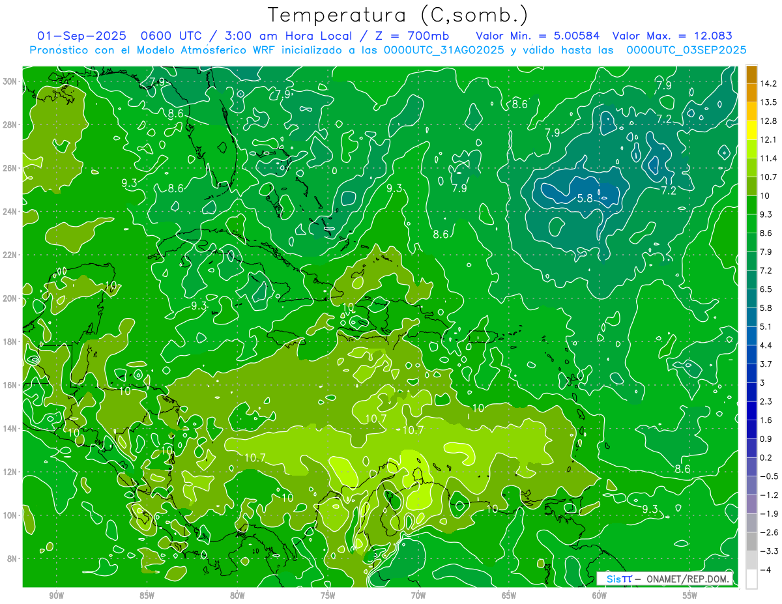
Task: Click the -1.2 value on the color scale
Action: tap(768, 495)
